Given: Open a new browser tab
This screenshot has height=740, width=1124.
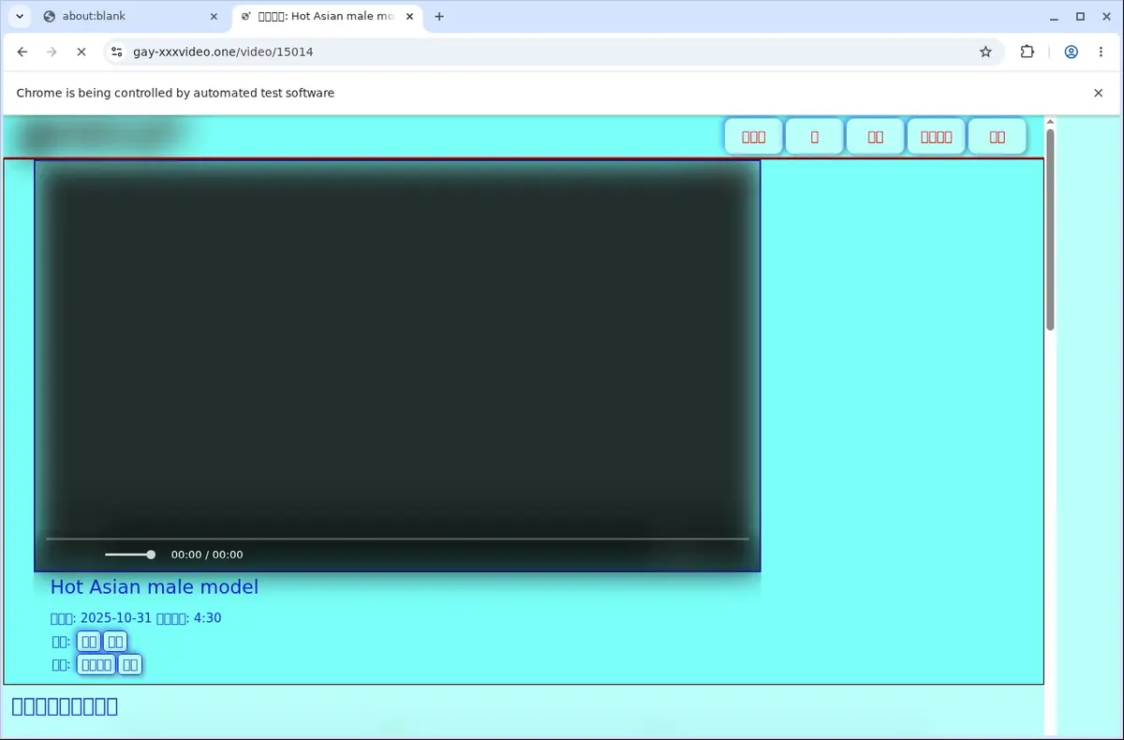Looking at the screenshot, I should tap(439, 16).
